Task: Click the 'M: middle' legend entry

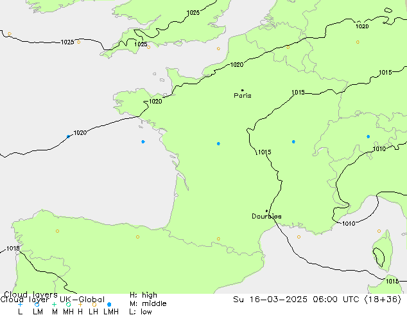Action: 148,303
